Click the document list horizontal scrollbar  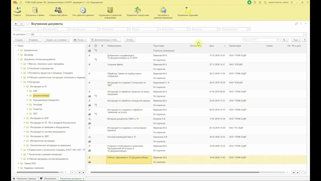(x=175, y=172)
